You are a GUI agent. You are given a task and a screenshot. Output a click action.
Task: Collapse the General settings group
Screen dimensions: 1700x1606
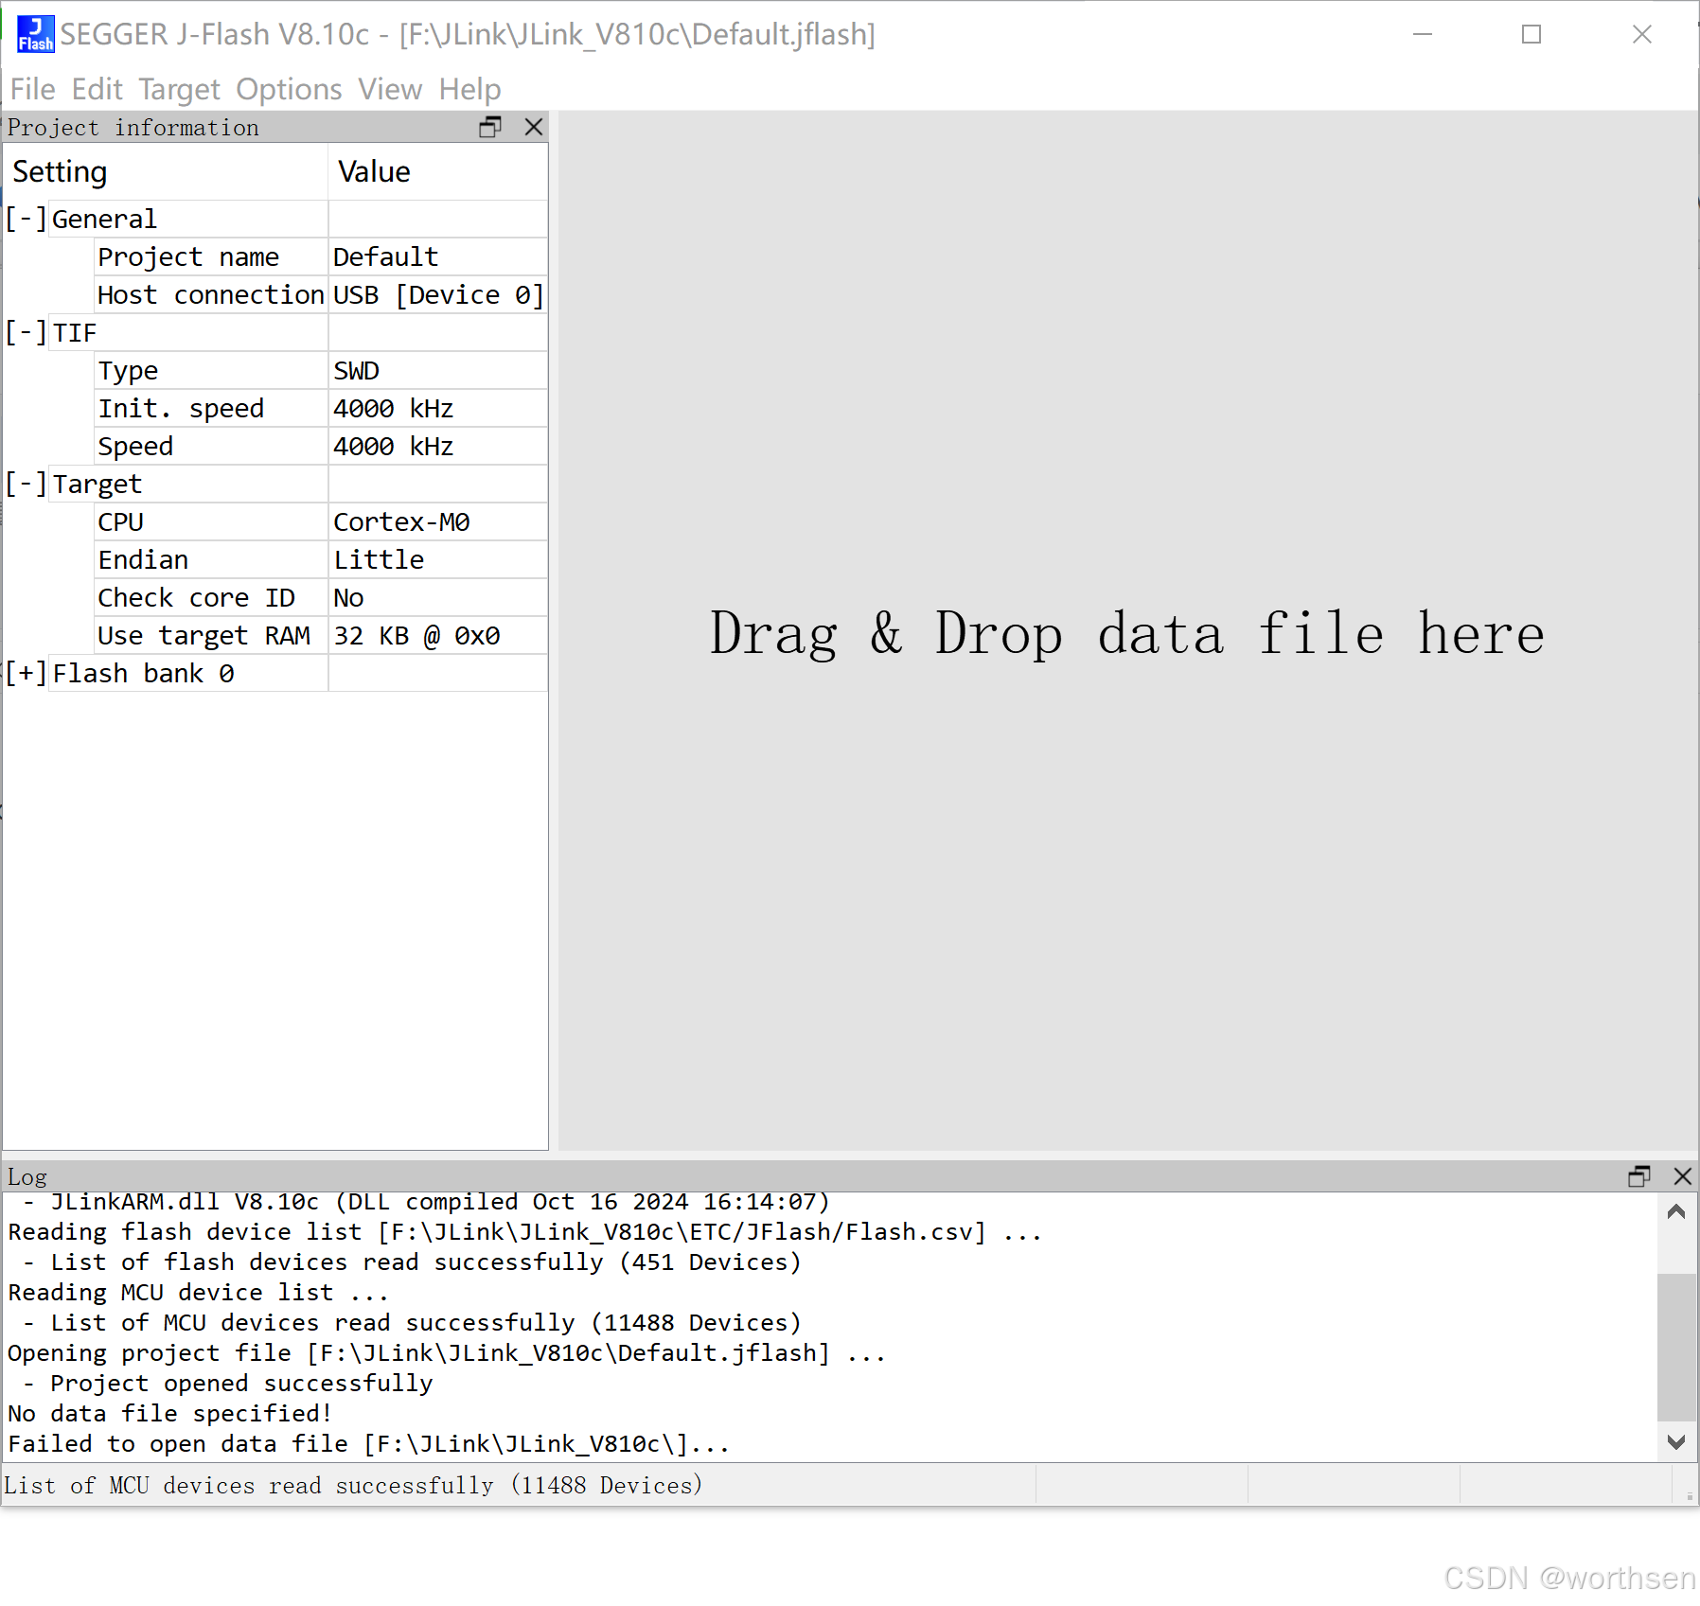click(x=26, y=219)
